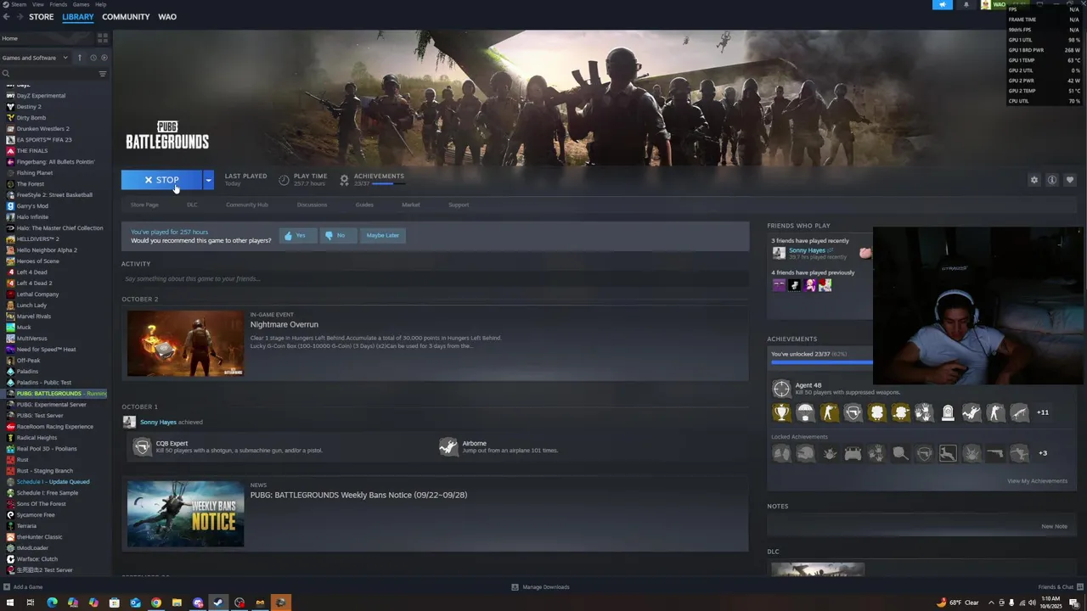Image resolution: width=1087 pixels, height=611 pixels.
Task: Open View My Achievements link
Action: [1037, 481]
